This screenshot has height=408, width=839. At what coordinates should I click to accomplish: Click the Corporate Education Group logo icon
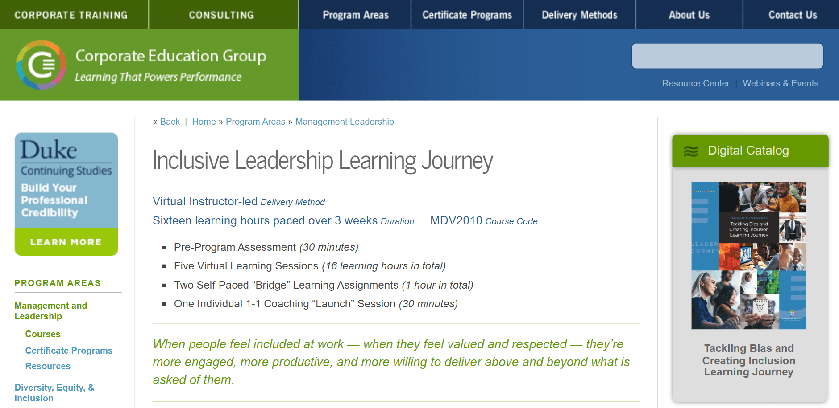[42, 65]
